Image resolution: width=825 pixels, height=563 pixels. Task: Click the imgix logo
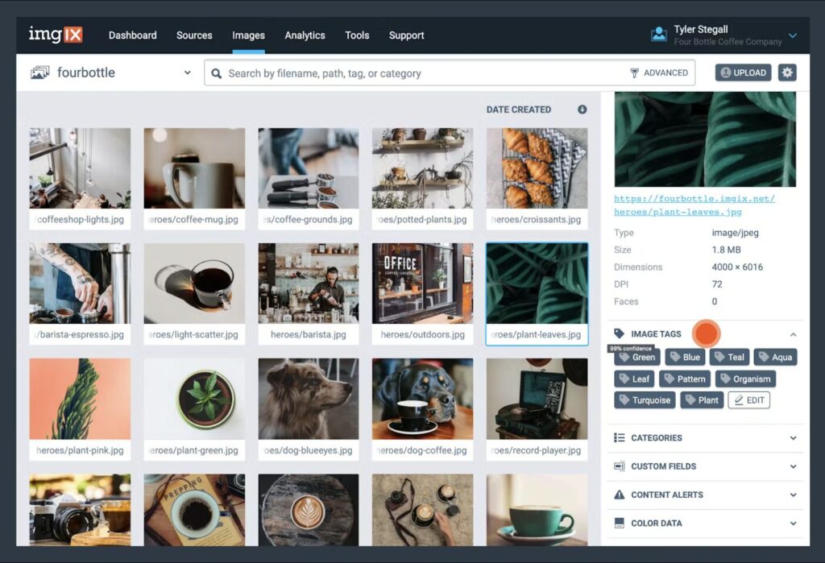pos(55,35)
